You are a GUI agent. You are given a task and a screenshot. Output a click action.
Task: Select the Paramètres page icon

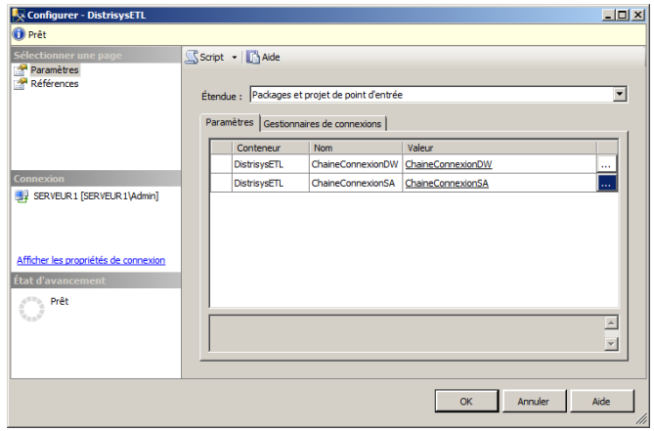[x=20, y=70]
